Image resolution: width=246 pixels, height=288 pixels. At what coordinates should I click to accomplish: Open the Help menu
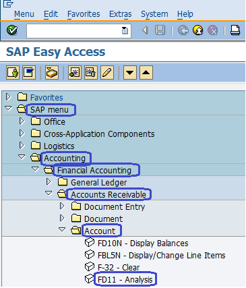click(185, 14)
